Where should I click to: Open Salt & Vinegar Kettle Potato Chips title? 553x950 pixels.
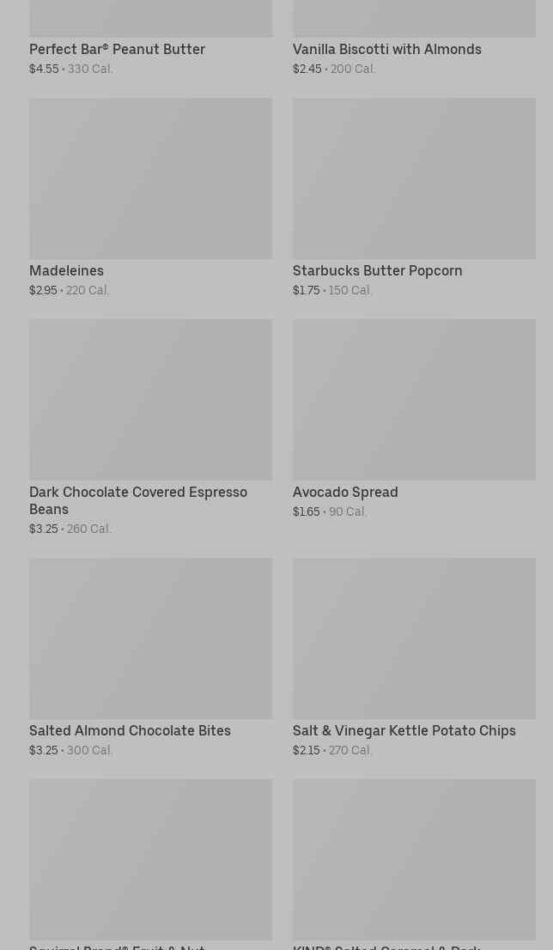(404, 731)
